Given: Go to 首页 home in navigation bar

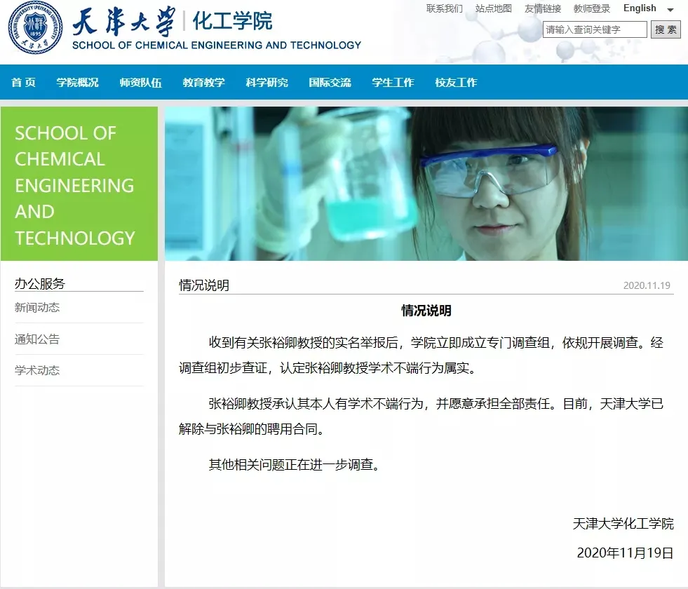Looking at the screenshot, I should pyautogui.click(x=23, y=82).
